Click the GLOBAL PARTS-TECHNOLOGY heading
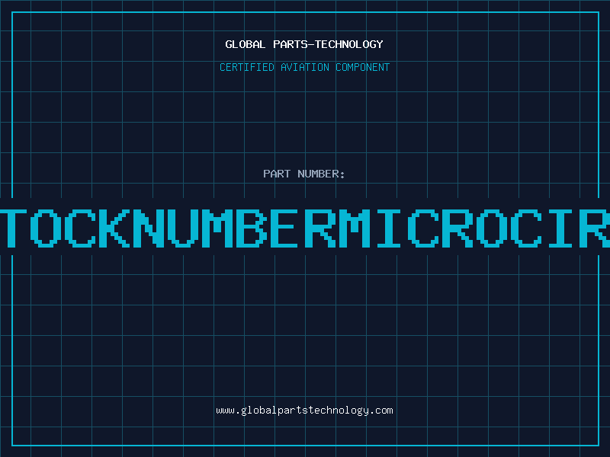 coord(304,44)
